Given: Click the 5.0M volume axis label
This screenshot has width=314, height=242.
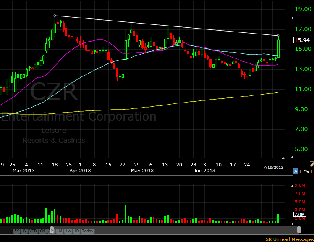Looking at the screenshot, I should point(300,202).
